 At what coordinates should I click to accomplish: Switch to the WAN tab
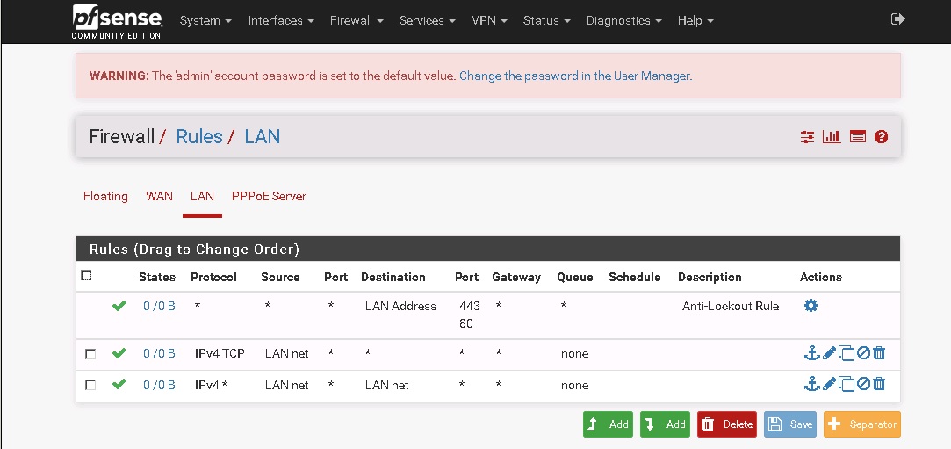tap(159, 196)
